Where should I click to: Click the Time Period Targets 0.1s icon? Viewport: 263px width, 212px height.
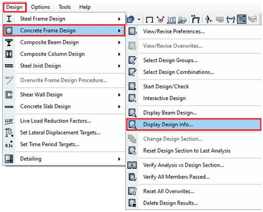click(x=9, y=144)
